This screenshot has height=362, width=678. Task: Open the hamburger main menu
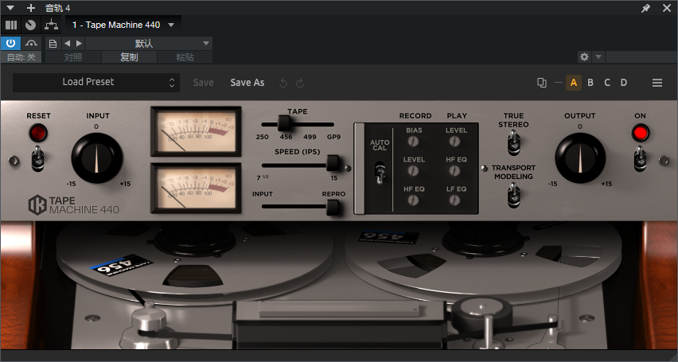click(x=657, y=83)
